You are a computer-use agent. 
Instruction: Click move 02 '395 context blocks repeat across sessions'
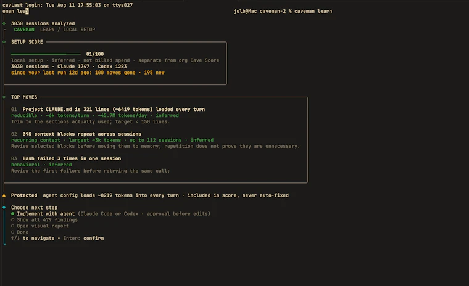coord(81,134)
